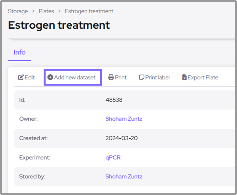Image resolution: width=237 pixels, height=195 pixels.
Task: Open the Info tab
Action: 20,52
